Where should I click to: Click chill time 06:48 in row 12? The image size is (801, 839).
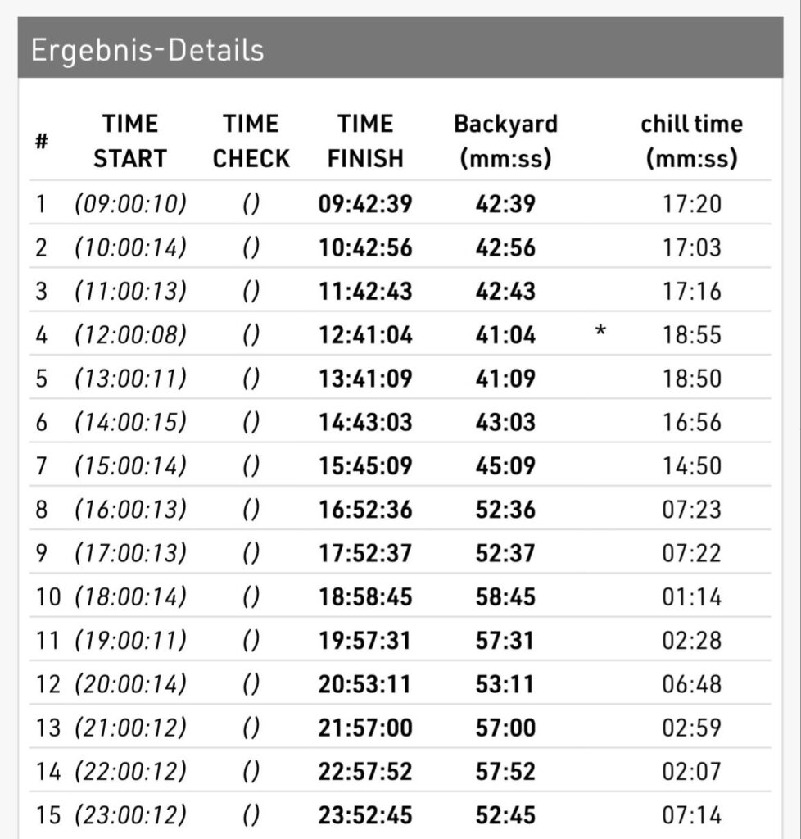(x=692, y=684)
